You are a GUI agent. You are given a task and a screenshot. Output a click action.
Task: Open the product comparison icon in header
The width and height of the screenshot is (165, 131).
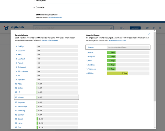[x=147, y=28]
